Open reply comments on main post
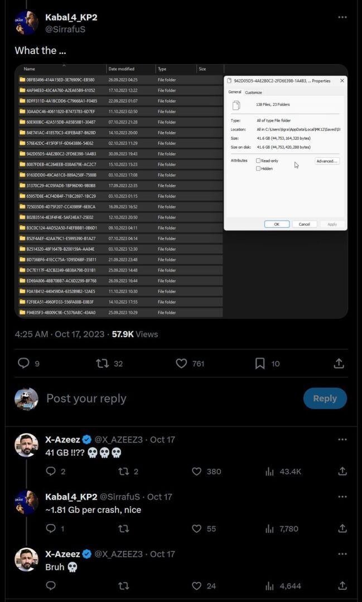Image resolution: width=362 pixels, height=602 pixels. [23, 363]
